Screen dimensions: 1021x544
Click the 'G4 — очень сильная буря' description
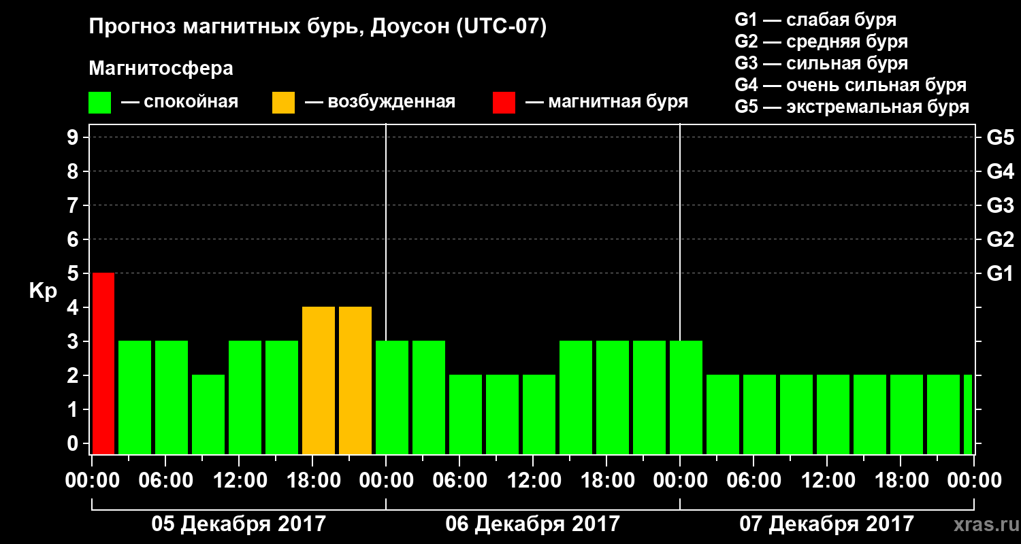point(851,85)
